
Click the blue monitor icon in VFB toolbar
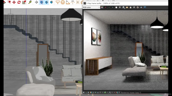(145, 7)
